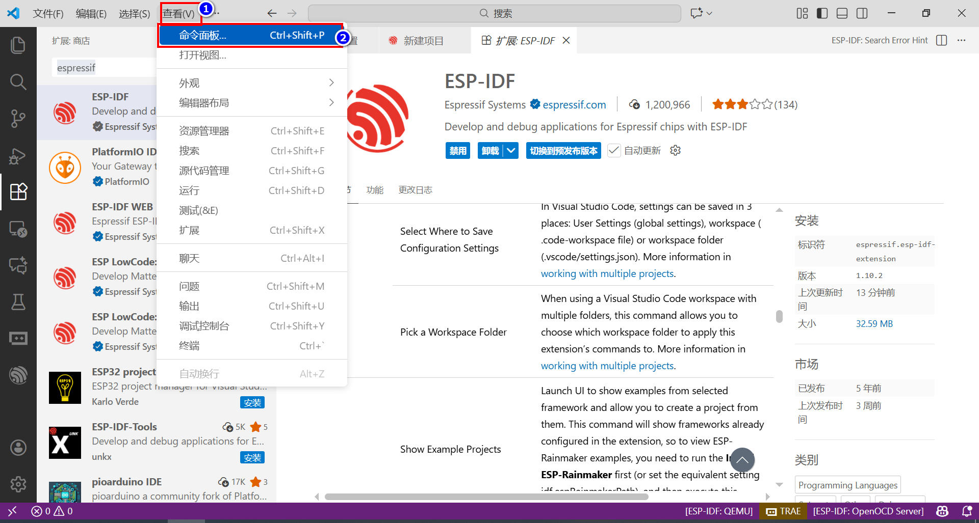The image size is (979, 523).
Task: Toggle the secondary side bar layout button
Action: [x=862, y=13]
